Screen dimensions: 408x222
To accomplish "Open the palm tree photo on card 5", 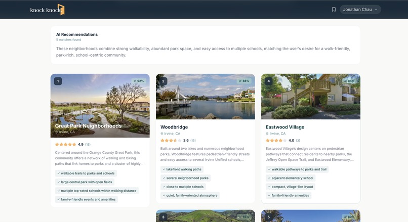I will [x=311, y=216].
